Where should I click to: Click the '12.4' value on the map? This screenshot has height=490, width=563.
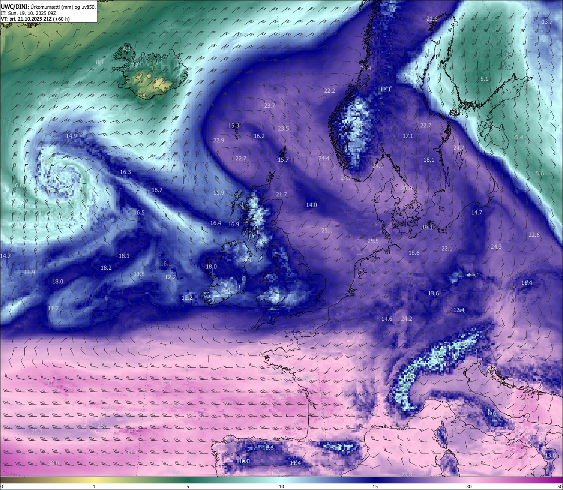pos(459,310)
